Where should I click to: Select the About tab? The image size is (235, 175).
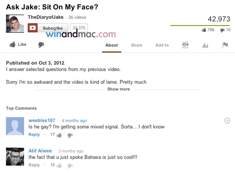click(x=112, y=45)
